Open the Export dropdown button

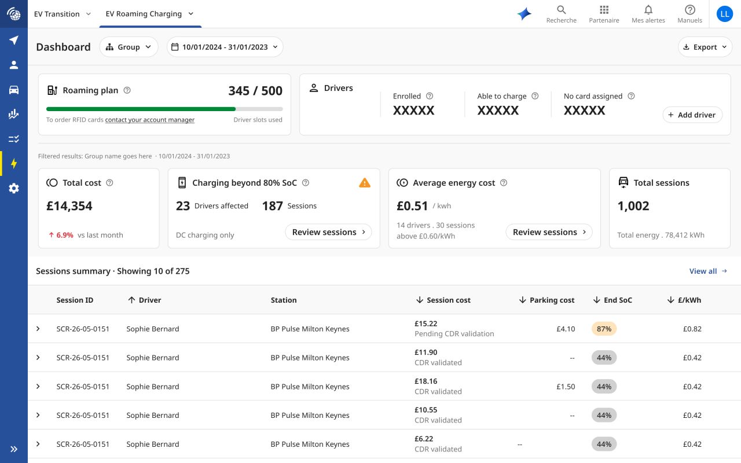click(x=705, y=47)
